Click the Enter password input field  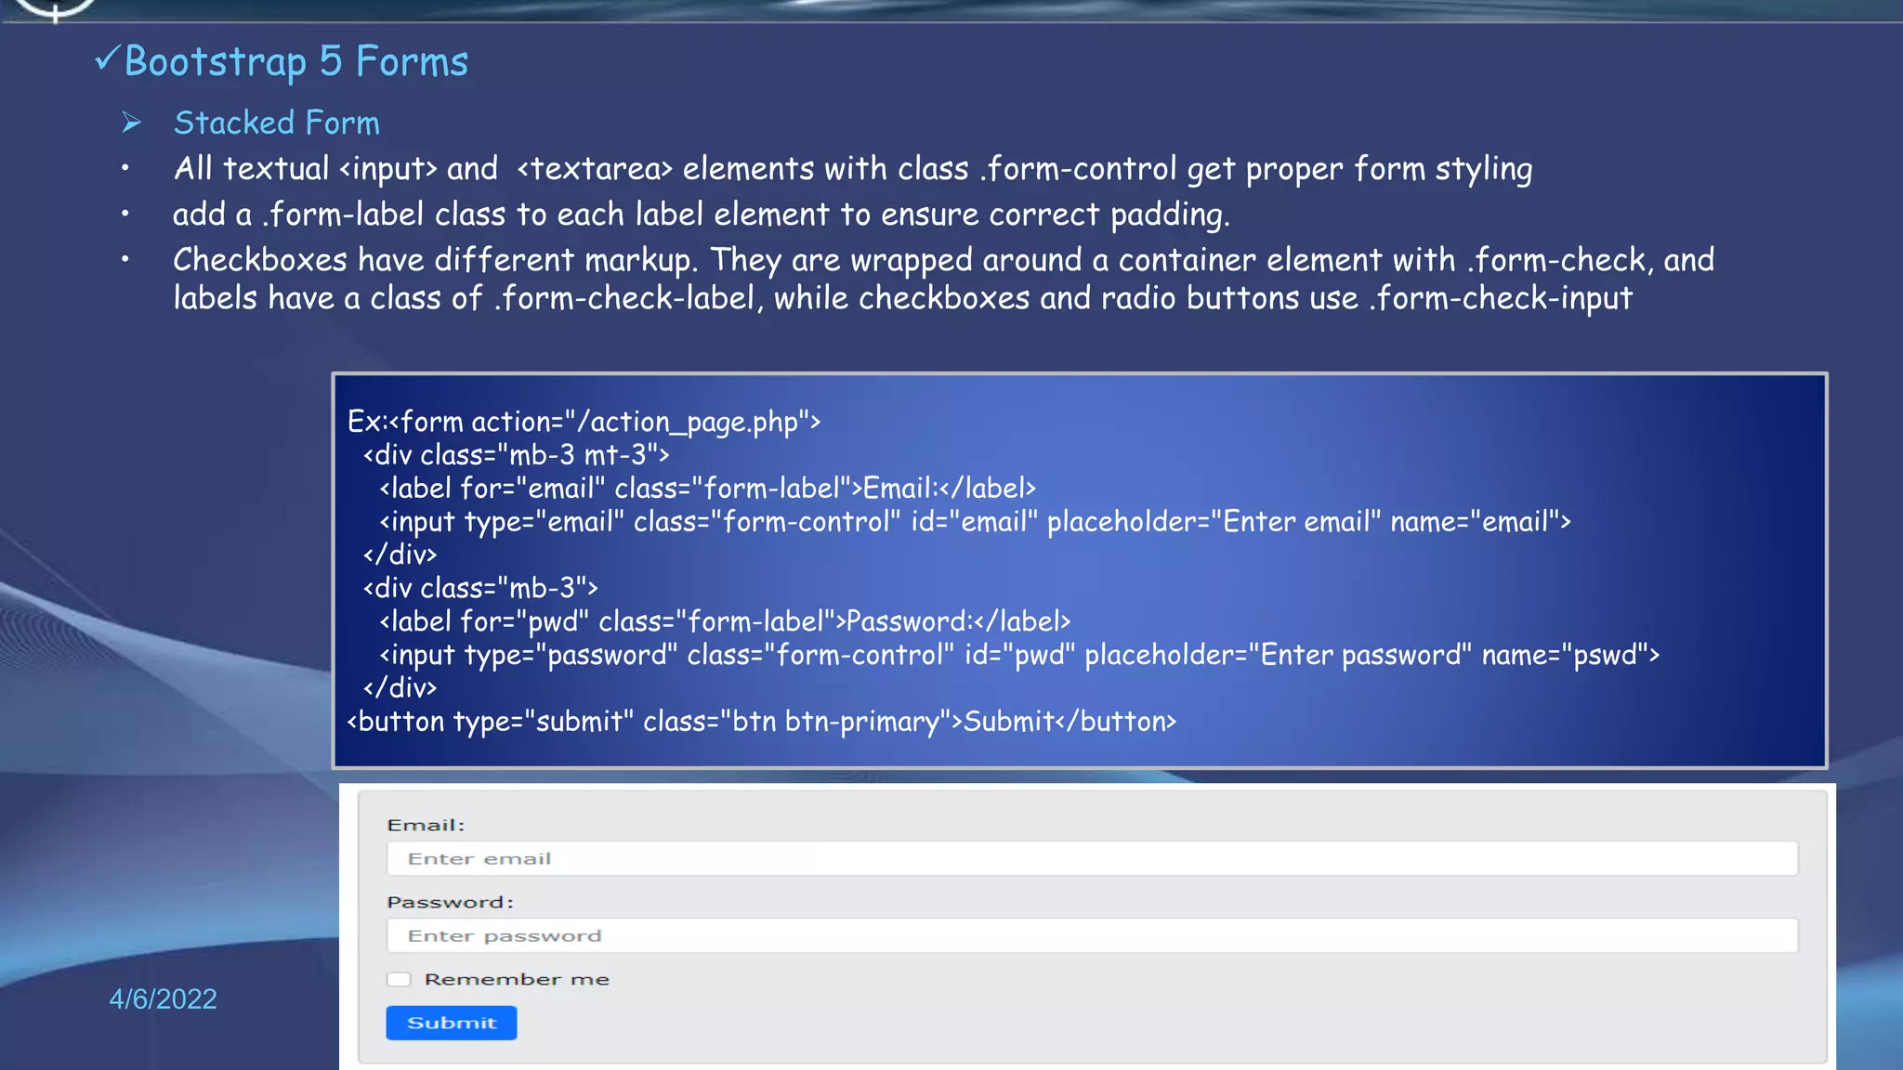coord(1092,935)
